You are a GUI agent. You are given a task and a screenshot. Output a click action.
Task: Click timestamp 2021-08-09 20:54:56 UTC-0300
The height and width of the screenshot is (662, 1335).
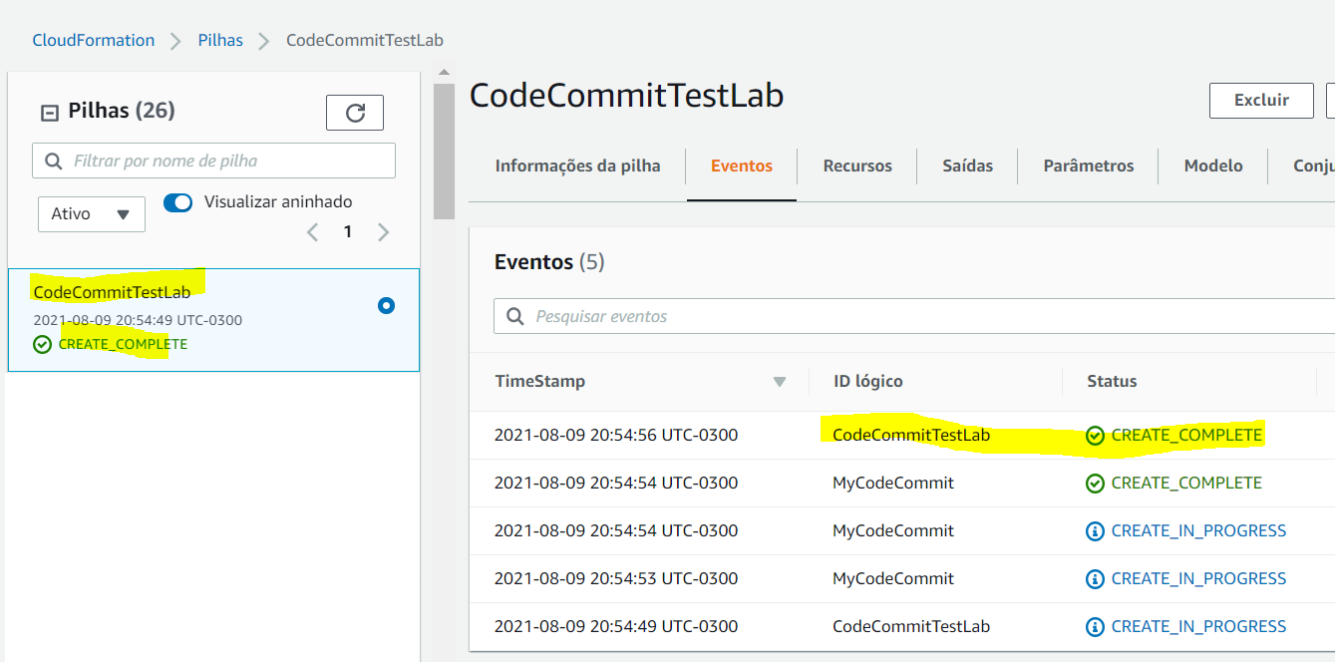616,435
